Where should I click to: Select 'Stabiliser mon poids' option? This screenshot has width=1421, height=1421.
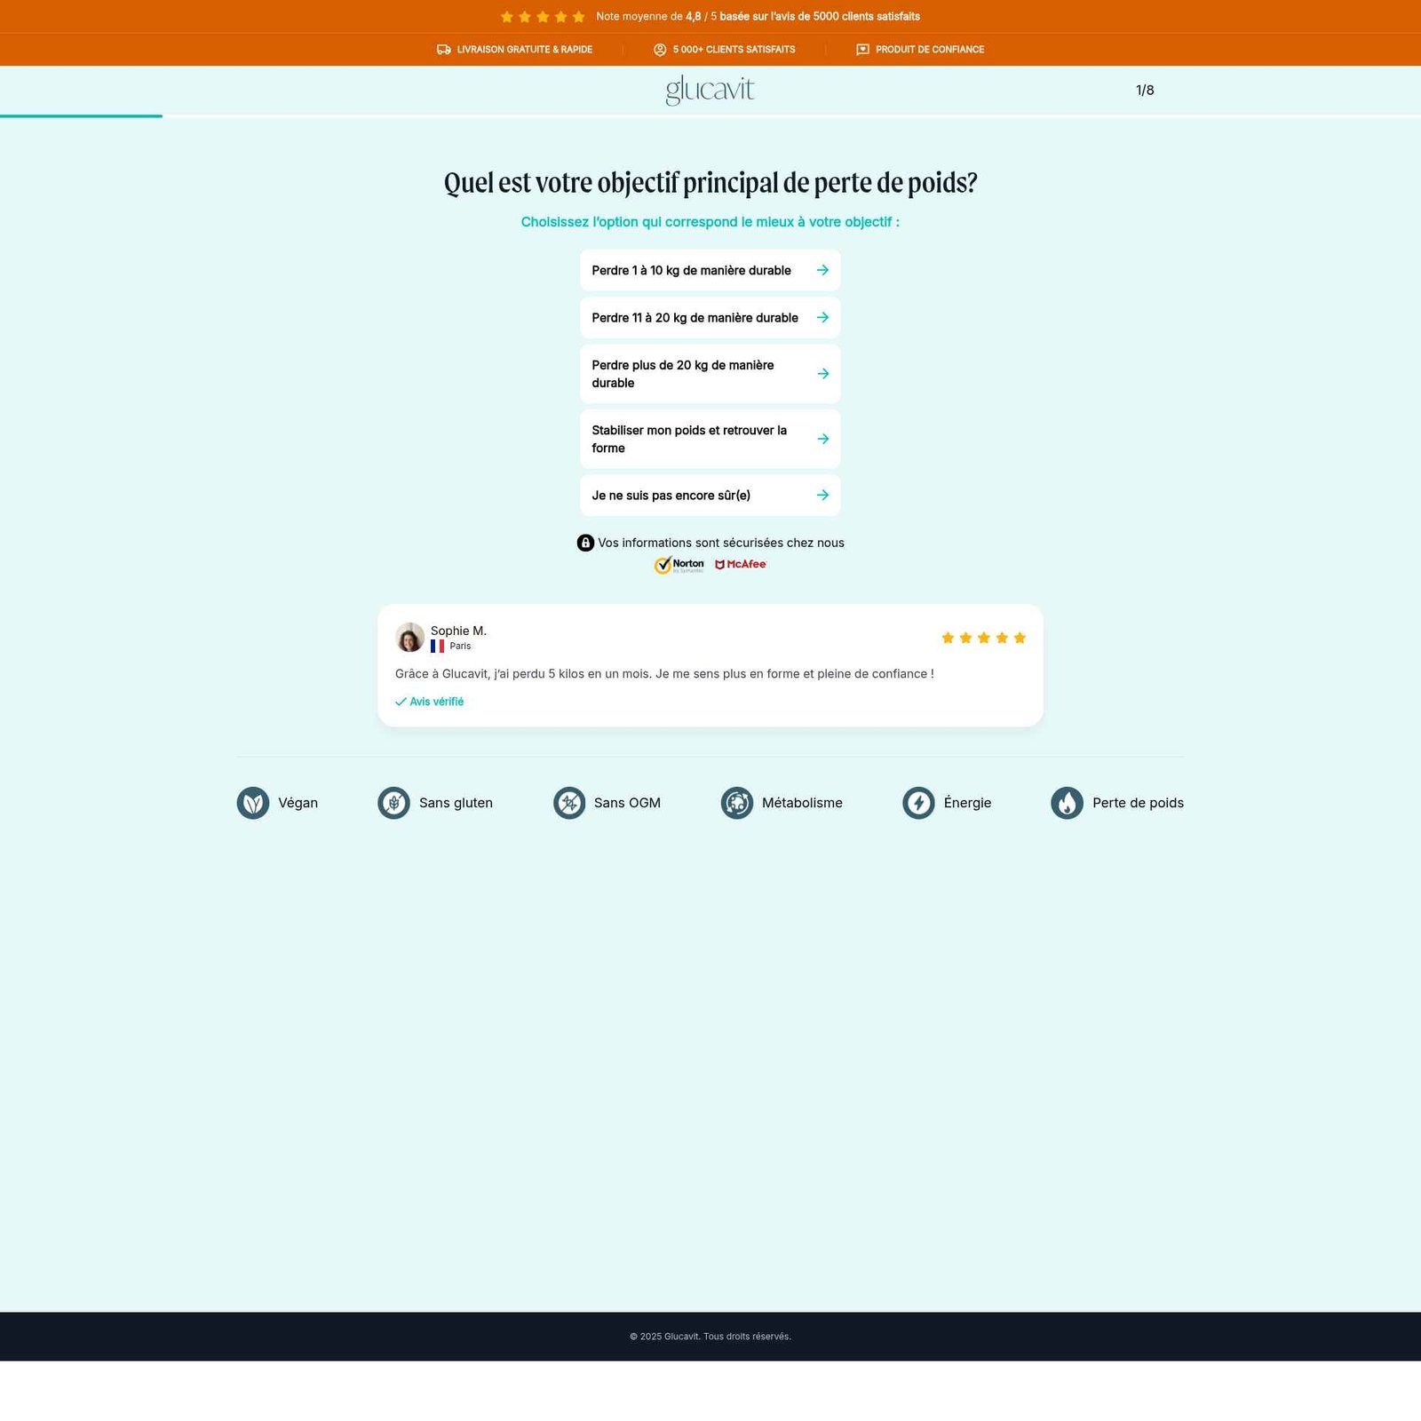(x=710, y=439)
